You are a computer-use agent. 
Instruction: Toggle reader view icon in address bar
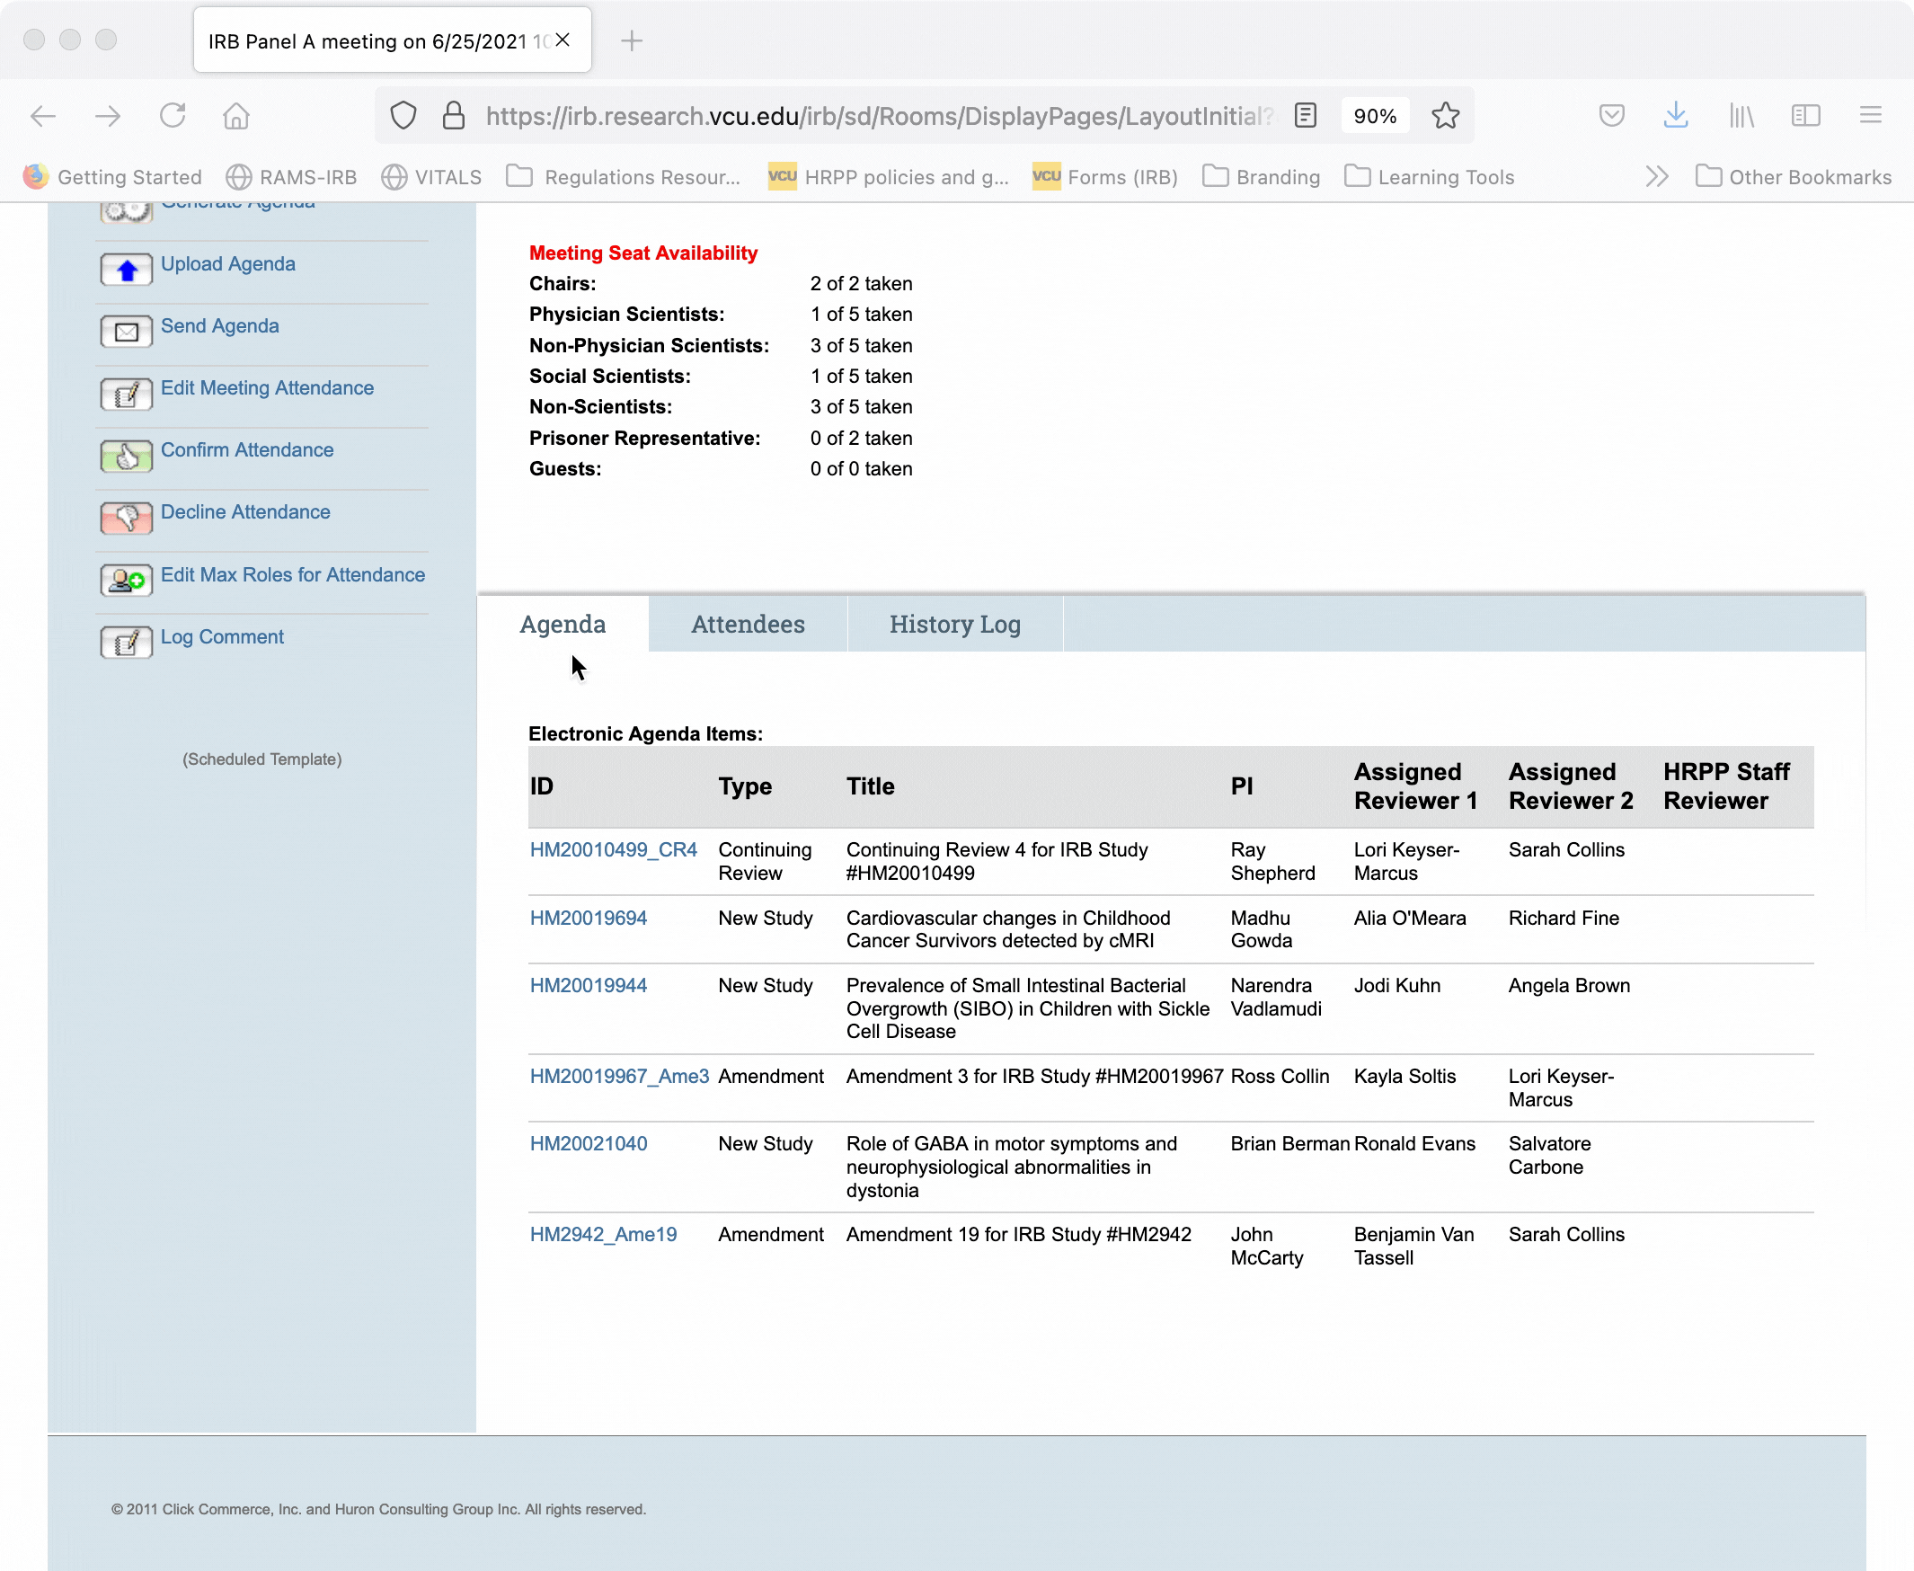1305,116
